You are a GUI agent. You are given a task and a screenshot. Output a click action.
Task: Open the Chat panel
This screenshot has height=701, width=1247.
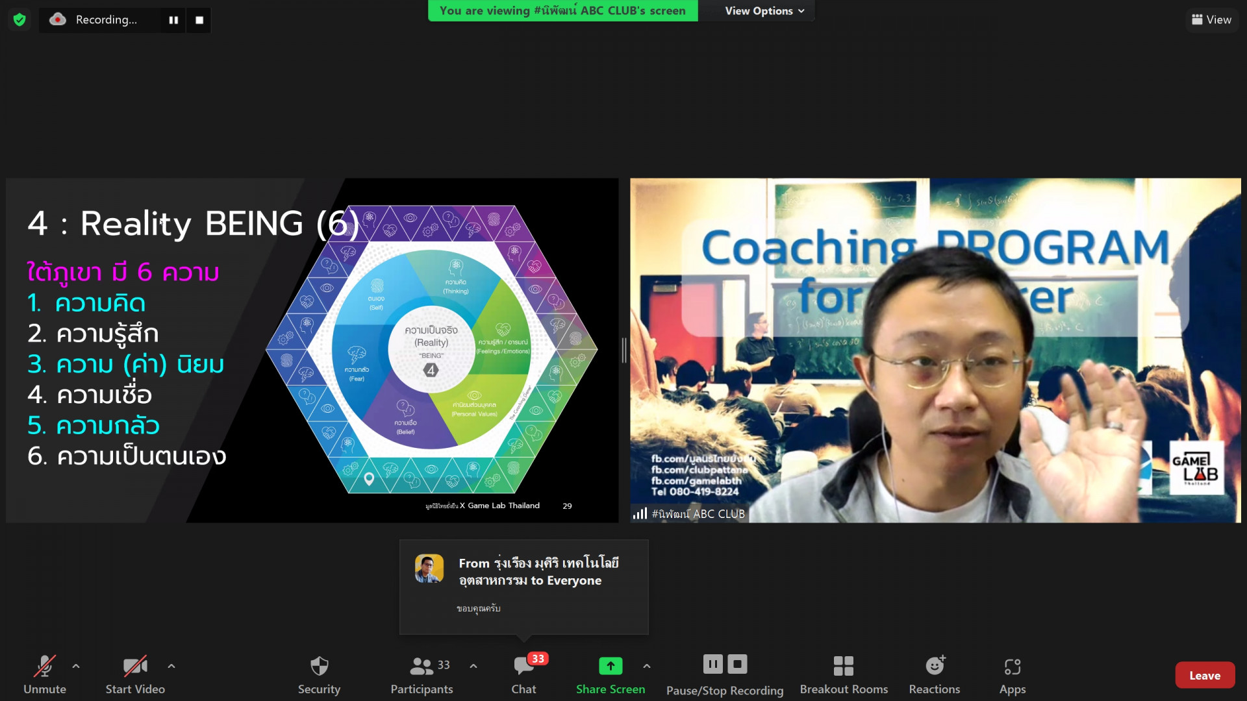point(523,675)
